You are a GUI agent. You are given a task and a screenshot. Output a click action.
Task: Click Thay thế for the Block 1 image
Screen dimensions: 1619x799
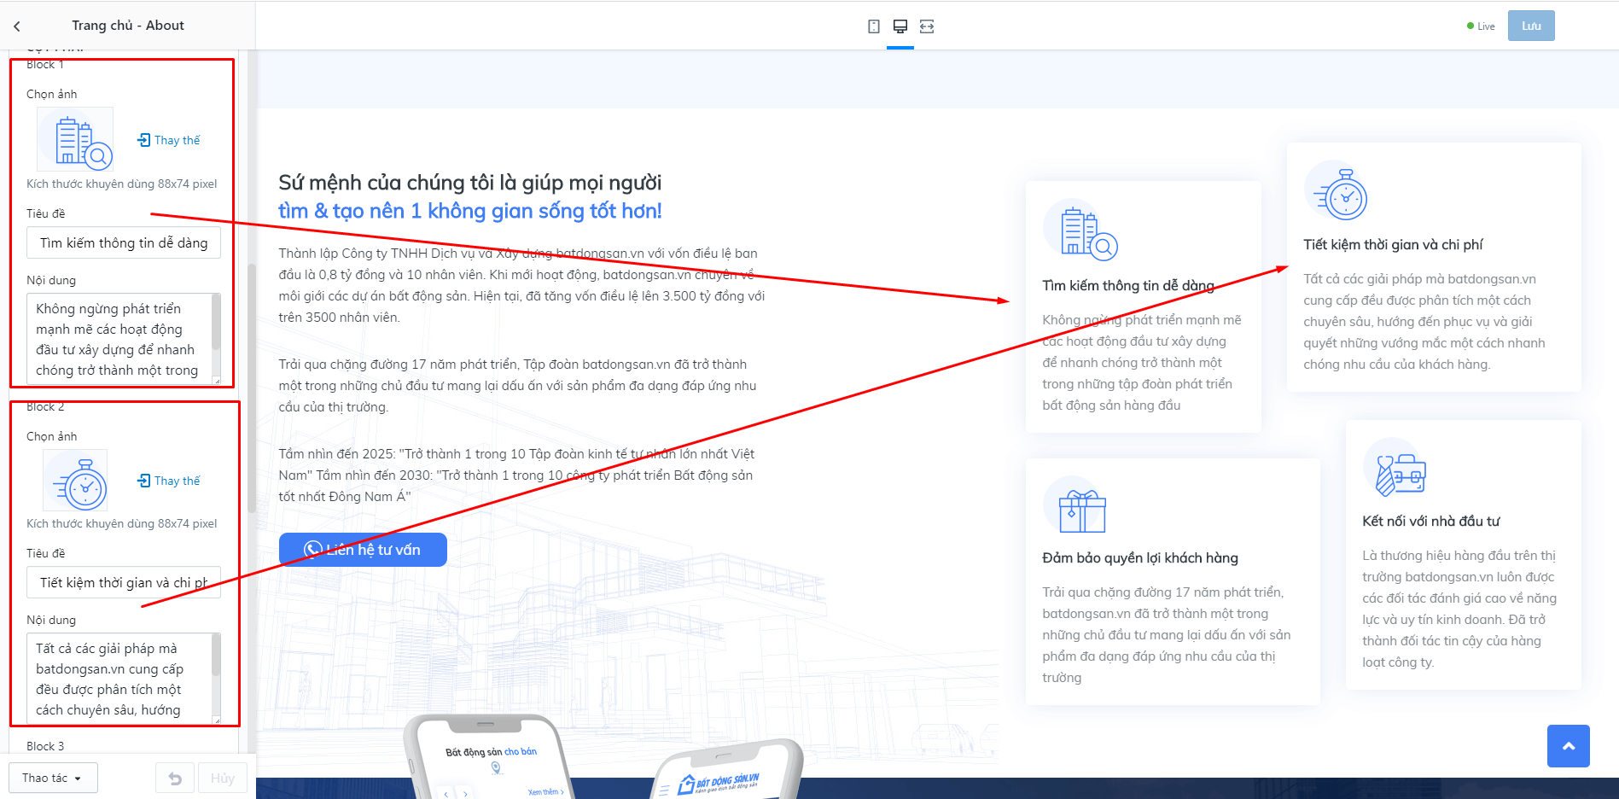click(169, 140)
